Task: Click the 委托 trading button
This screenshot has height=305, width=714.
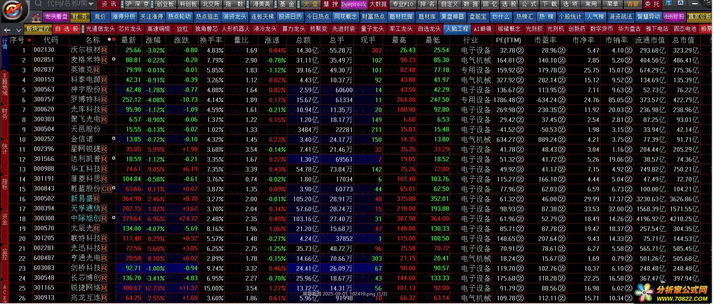Action: click(x=652, y=4)
